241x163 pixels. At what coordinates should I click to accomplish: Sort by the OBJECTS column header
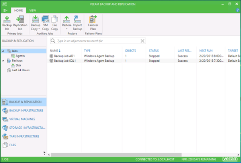click(130, 51)
